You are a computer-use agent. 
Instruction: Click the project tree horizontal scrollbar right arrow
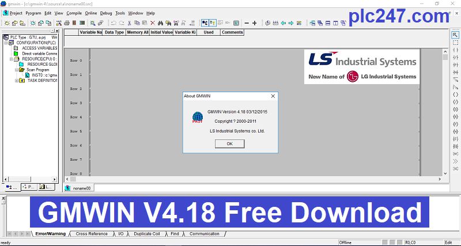(x=54, y=179)
